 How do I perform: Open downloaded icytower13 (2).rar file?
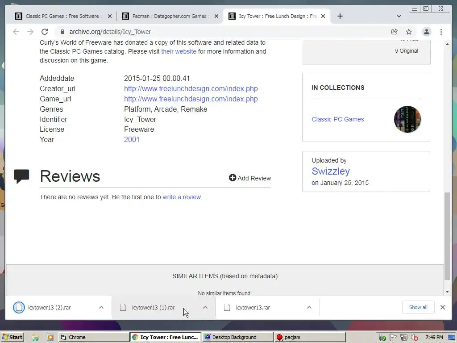click(50, 307)
